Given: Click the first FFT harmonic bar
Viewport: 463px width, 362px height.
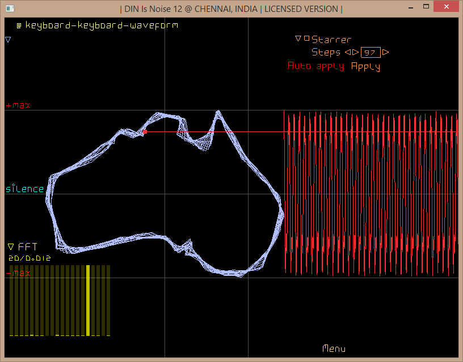Looking at the screenshot, I should (x=12, y=300).
